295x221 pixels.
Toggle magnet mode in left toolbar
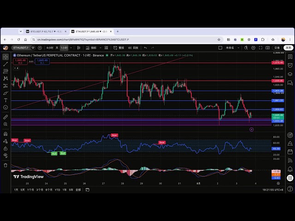pyautogui.click(x=6, y=134)
